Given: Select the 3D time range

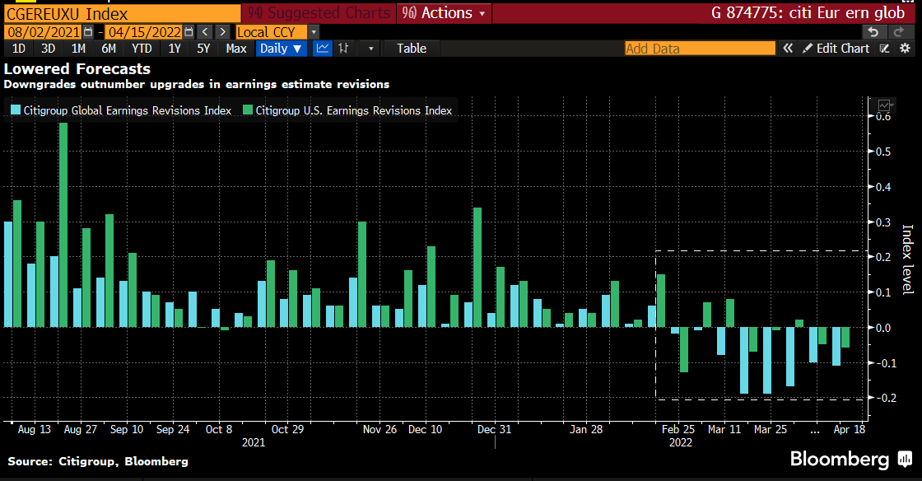Looking at the screenshot, I should 49,49.
